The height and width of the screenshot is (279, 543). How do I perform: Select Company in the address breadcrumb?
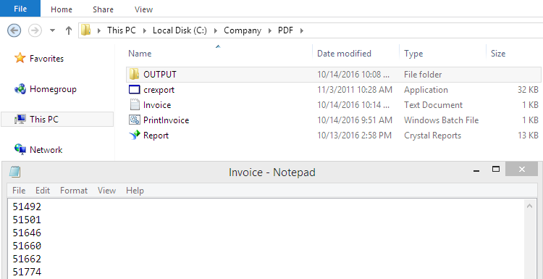(243, 30)
